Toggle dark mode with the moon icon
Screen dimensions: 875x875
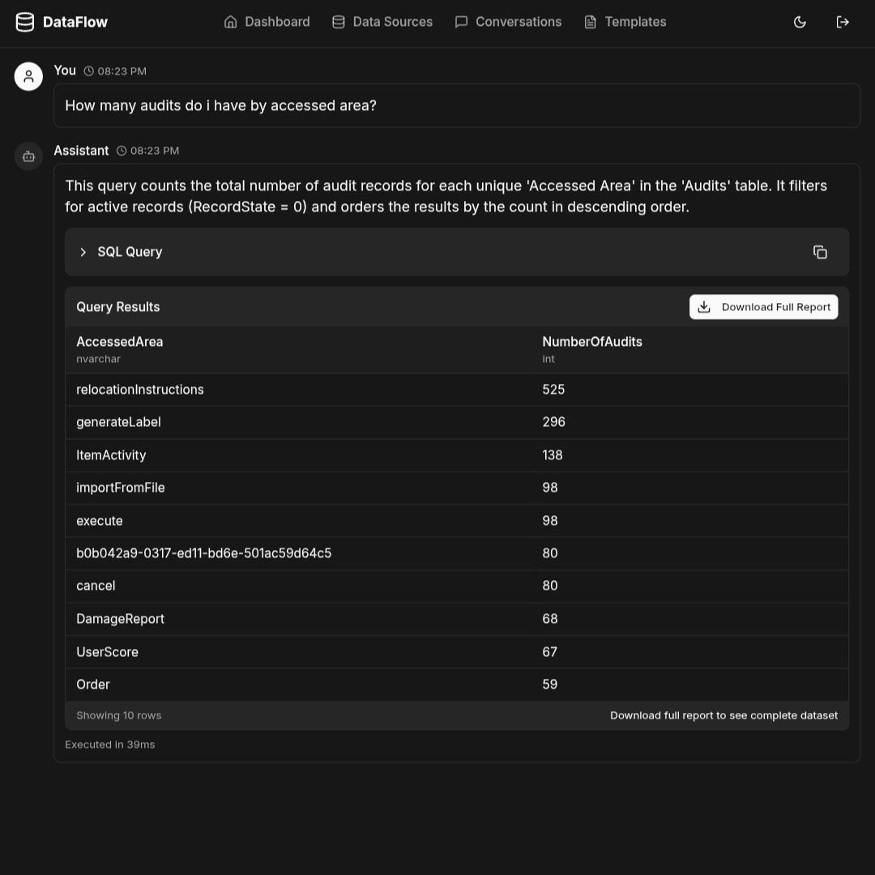tap(800, 22)
